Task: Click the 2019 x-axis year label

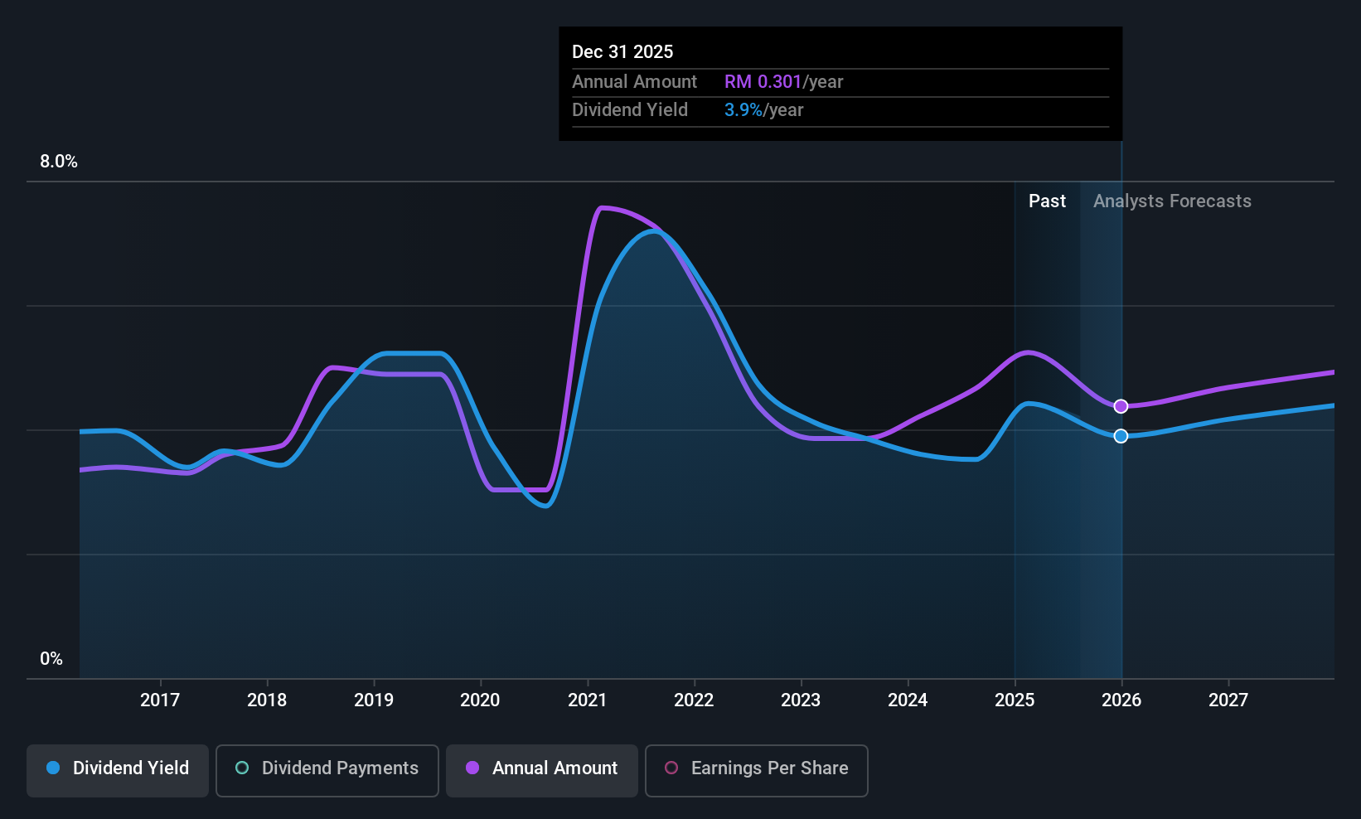Action: pos(374,700)
